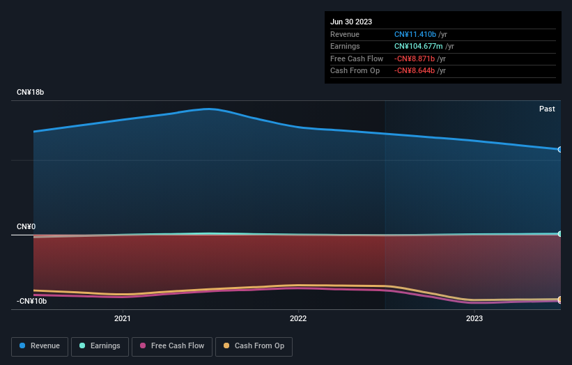The width and height of the screenshot is (572, 365).
Task: Click the -CN¥8.644b cash from op value
Action: point(415,71)
